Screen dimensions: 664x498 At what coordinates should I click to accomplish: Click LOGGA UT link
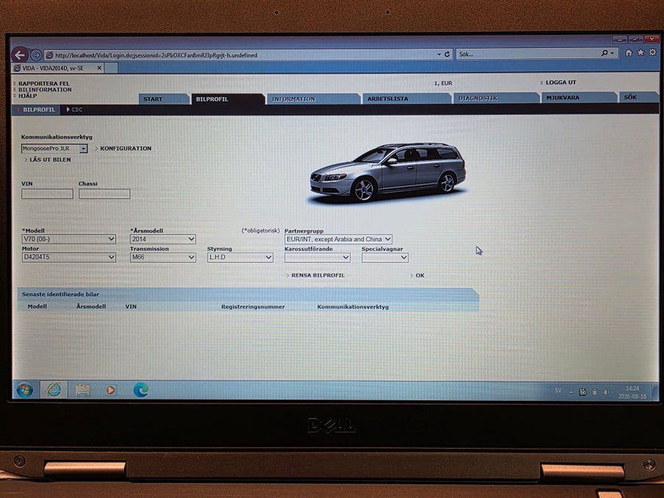tap(561, 82)
